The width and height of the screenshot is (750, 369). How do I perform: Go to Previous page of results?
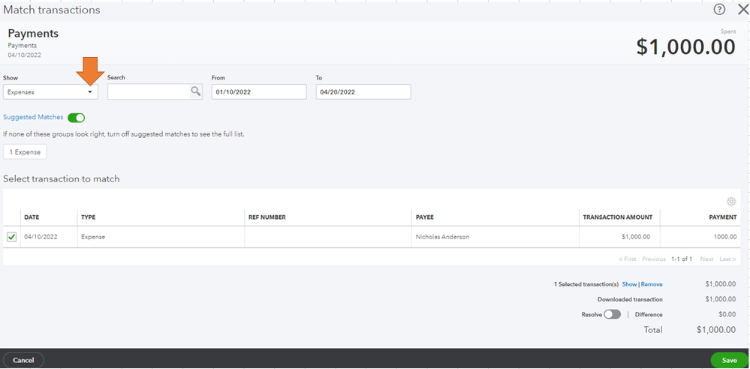tap(654, 259)
